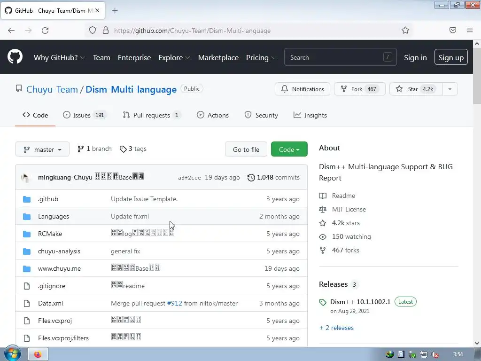The height and width of the screenshot is (361, 481).
Task: Fork the repository with Fork button
Action: click(x=359, y=89)
